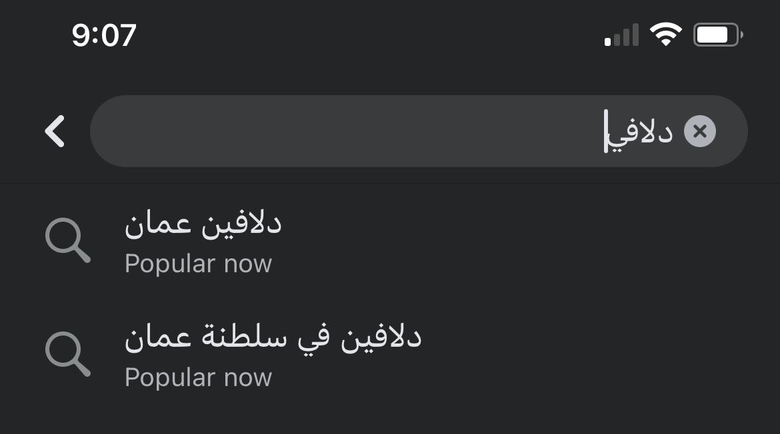Click the typed text دلافي in search bar
The image size is (780, 434).
coord(640,132)
